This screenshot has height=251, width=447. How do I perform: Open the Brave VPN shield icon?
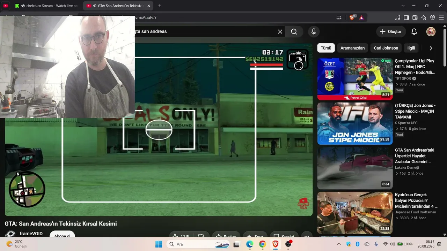tap(433, 17)
